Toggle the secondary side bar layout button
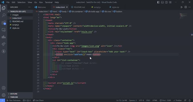193x102 pixels. point(166,2)
